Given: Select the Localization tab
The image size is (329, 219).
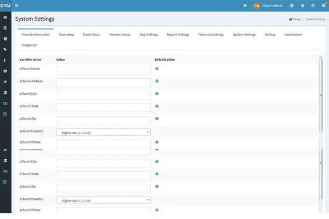Looking at the screenshot, I should (293, 34).
